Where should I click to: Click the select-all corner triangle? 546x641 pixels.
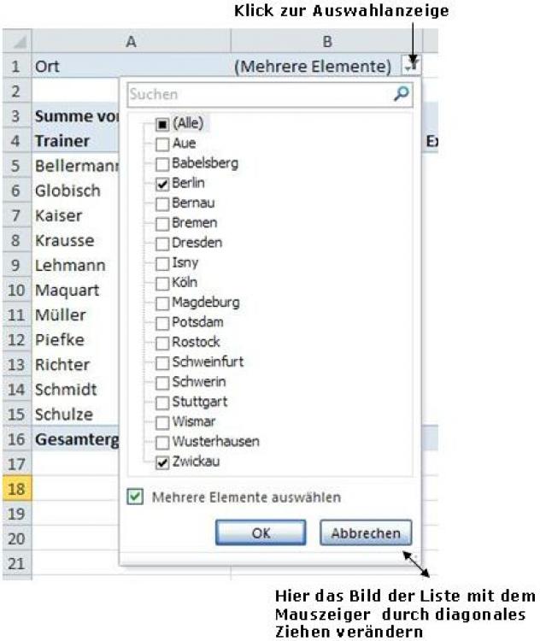17,41
